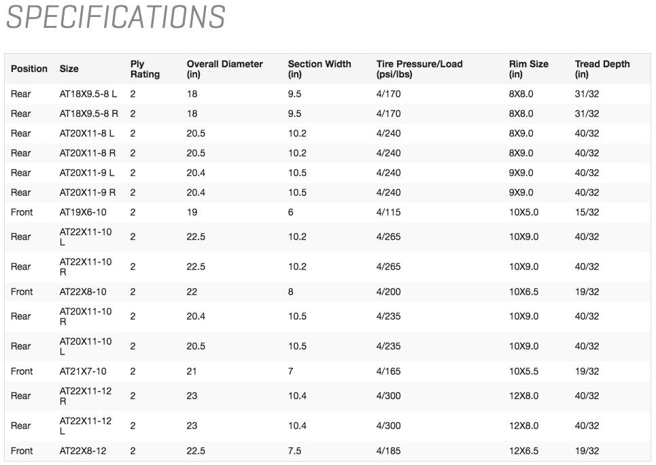Select the AT22X8-12 size cell
This screenshot has height=465, width=656.
pyautogui.click(x=83, y=451)
